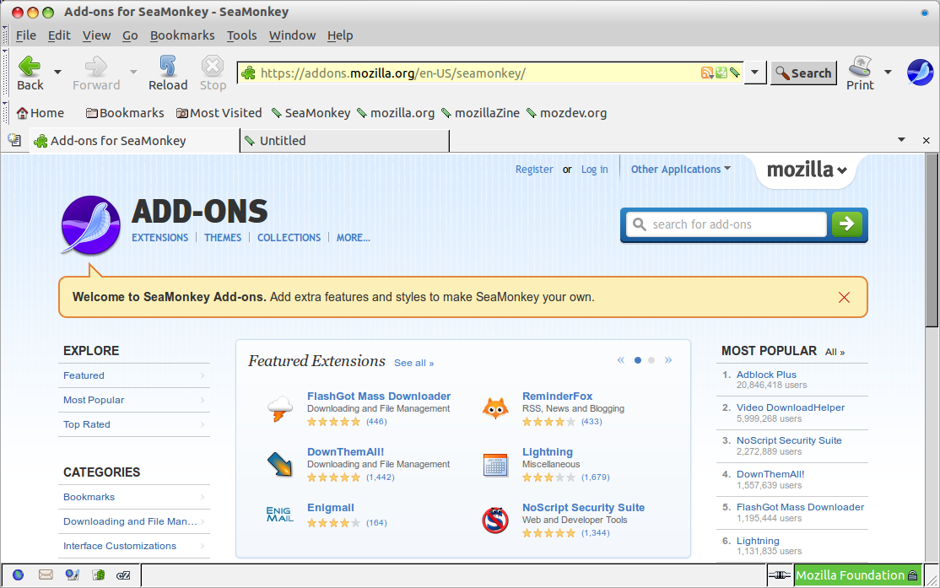The height and width of the screenshot is (588, 940).
Task: Click the Enigmail logo icon
Action: point(280,515)
